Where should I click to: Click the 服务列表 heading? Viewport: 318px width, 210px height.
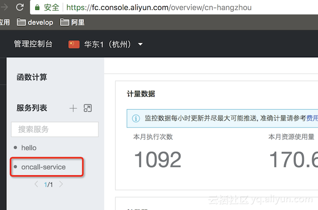pos(32,108)
